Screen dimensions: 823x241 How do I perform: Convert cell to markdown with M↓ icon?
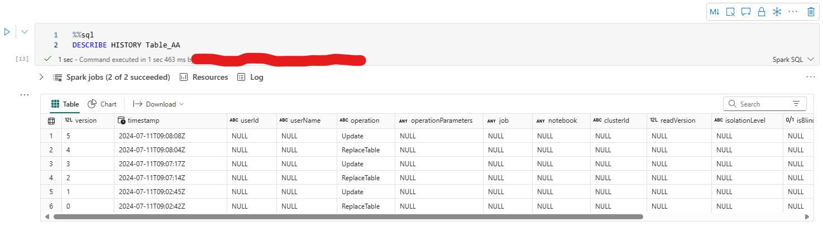click(x=715, y=12)
